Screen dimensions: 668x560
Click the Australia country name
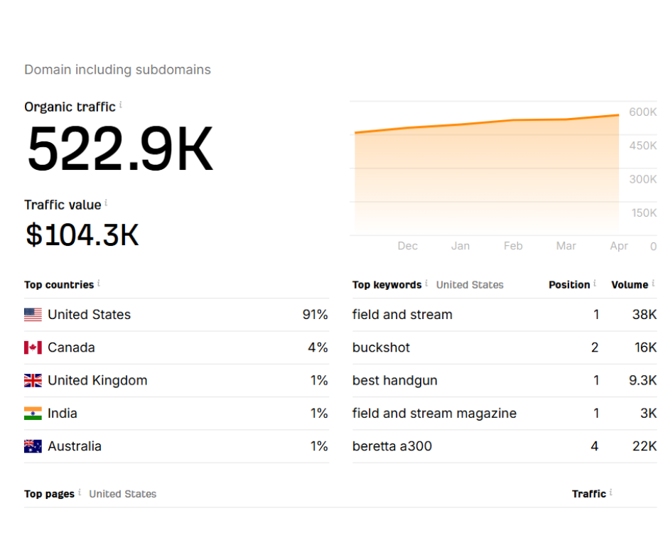(x=75, y=446)
